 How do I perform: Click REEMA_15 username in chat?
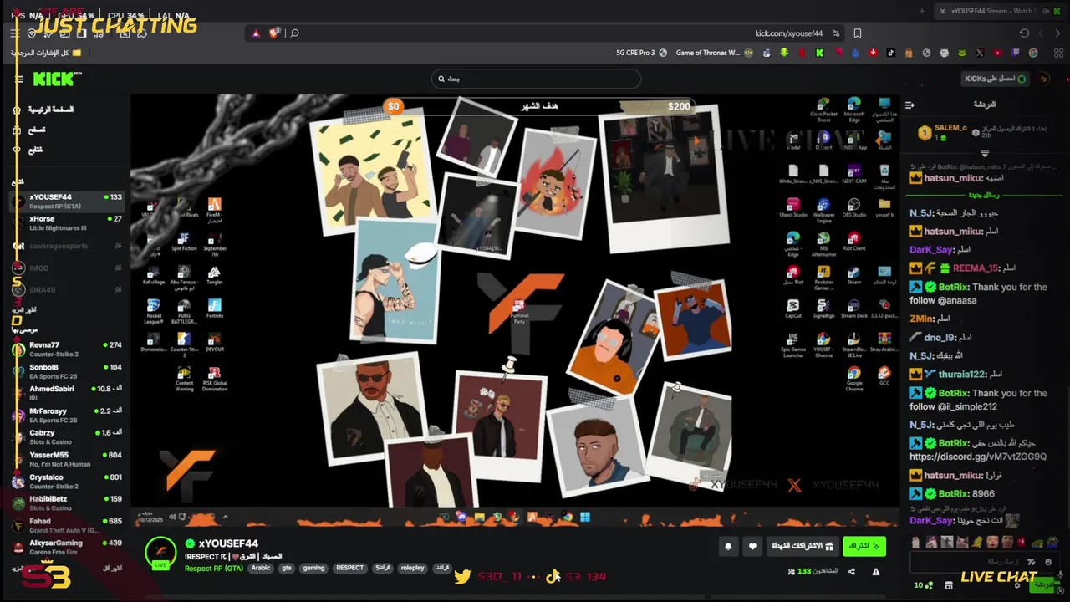976,268
